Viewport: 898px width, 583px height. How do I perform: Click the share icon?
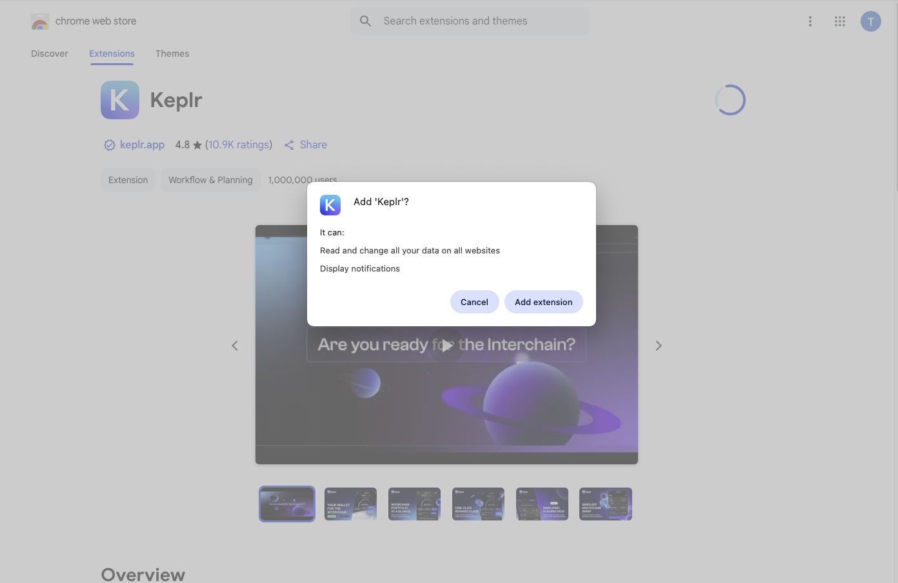289,145
